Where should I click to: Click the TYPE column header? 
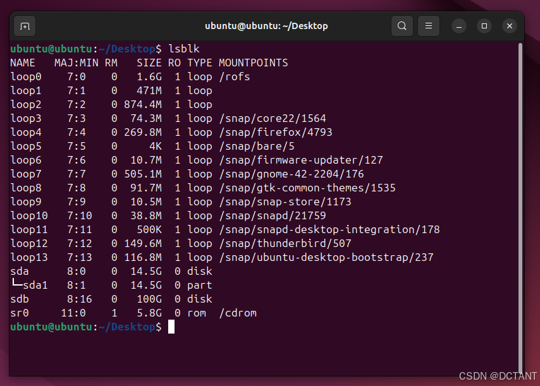[x=200, y=63]
